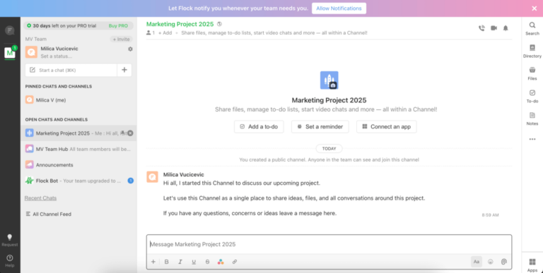Open the MV Team Hub channel
Viewport: 543px width, 273px height.
click(78, 149)
